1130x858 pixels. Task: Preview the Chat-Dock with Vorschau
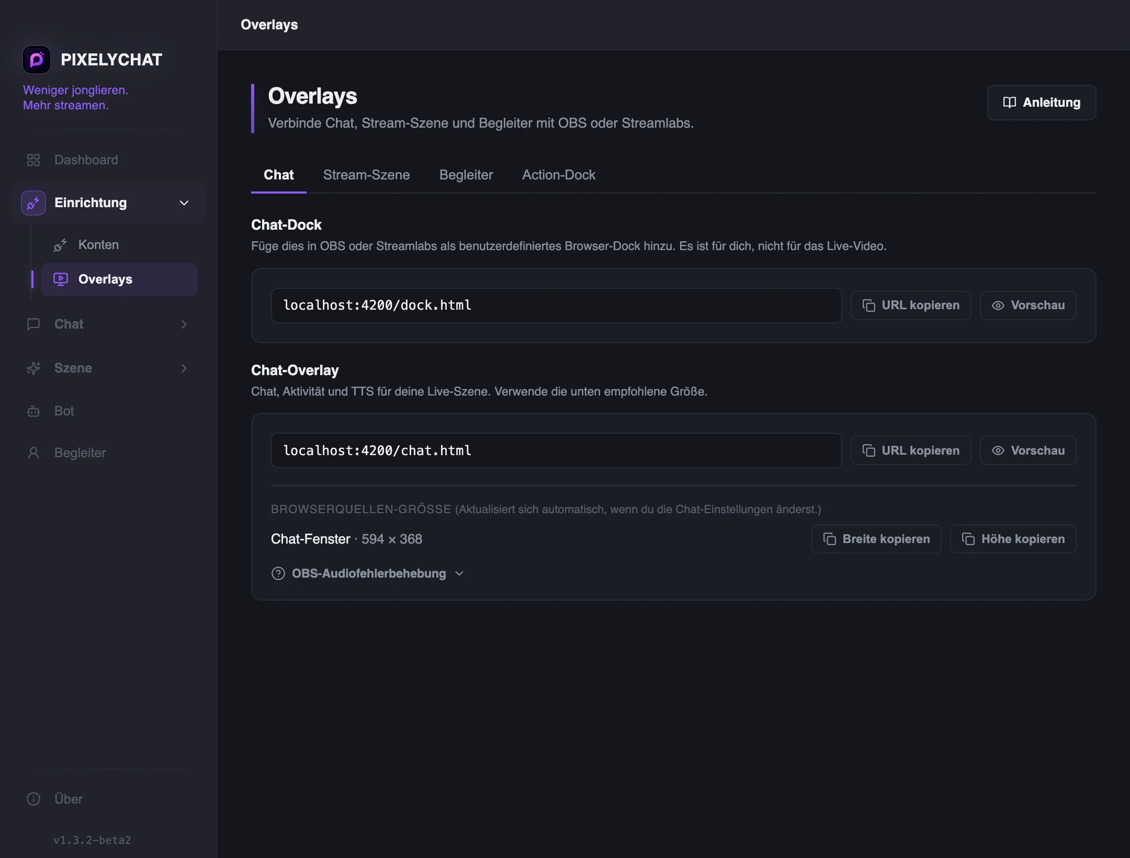[1028, 306]
